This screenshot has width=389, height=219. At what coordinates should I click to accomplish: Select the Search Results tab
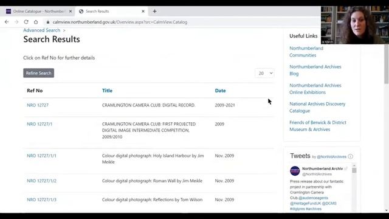click(x=112, y=11)
